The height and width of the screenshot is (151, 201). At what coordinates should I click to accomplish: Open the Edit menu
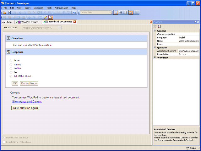[x=12, y=8]
